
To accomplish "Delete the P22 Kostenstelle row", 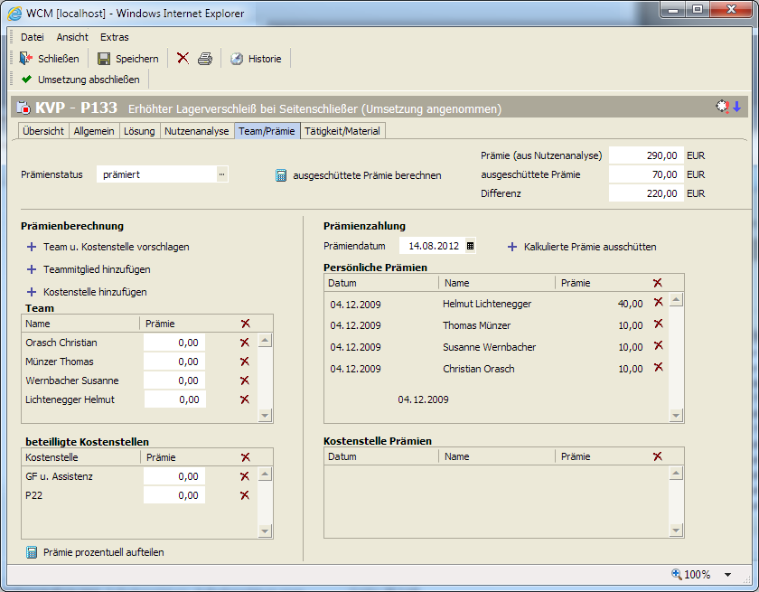I will [244, 495].
